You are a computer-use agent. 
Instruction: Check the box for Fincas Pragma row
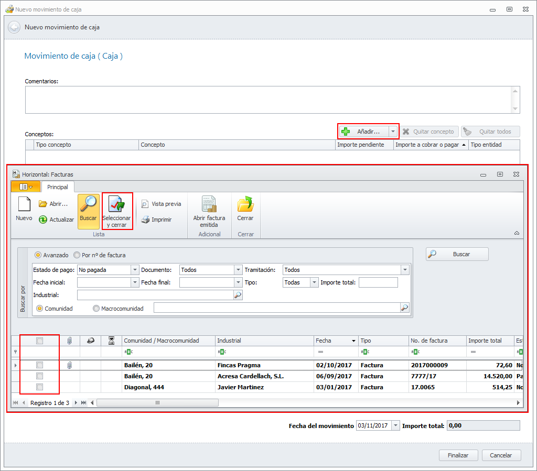(x=39, y=365)
